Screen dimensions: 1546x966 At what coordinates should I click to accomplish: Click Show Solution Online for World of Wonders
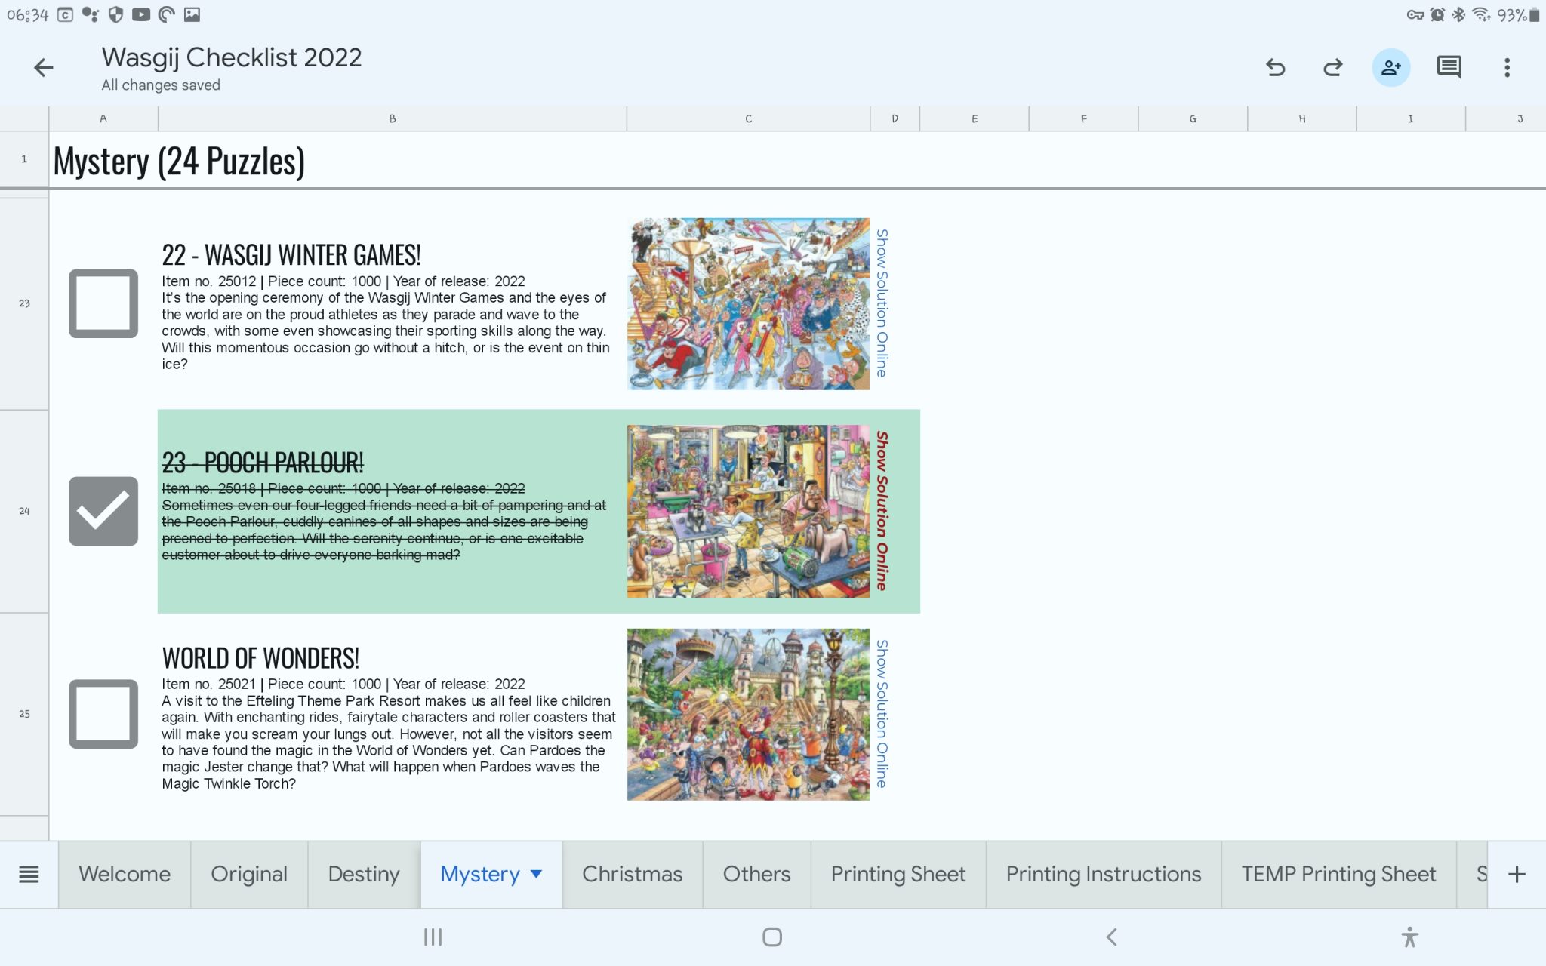coord(882,714)
